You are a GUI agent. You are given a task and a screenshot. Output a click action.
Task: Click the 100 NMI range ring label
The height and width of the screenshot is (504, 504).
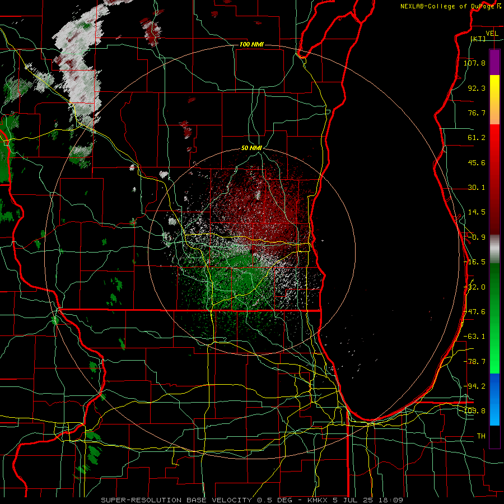pos(251,44)
